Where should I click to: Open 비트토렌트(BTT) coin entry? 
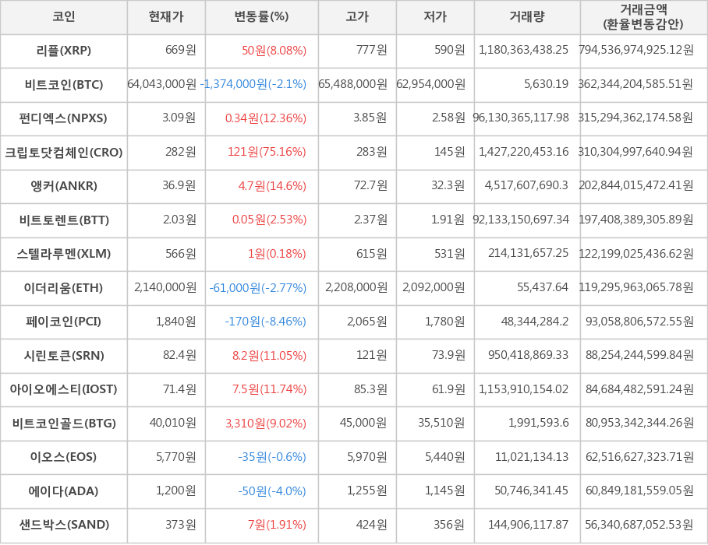[64, 220]
